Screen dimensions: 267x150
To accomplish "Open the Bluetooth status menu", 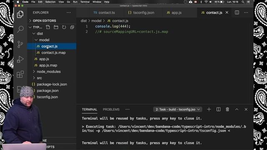I will (x=201, y=2).
